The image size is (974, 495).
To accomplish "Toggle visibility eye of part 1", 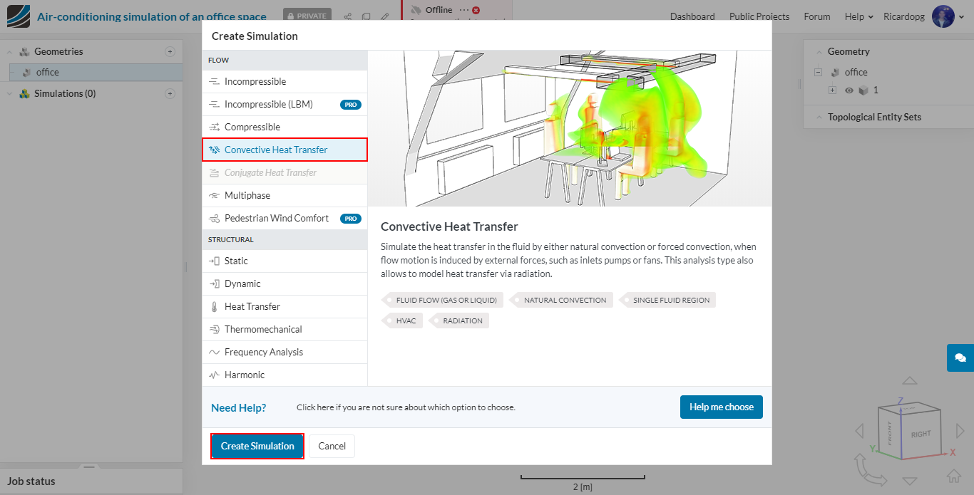I will click(849, 90).
